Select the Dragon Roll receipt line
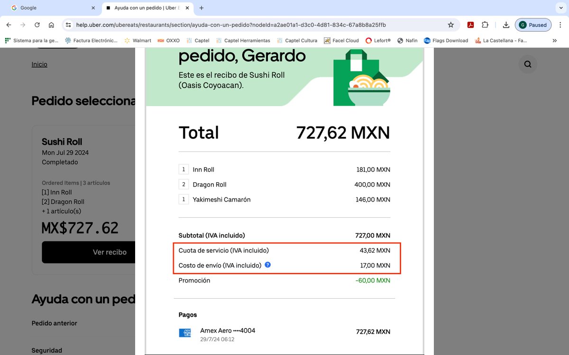This screenshot has height=355, width=569. (284, 185)
